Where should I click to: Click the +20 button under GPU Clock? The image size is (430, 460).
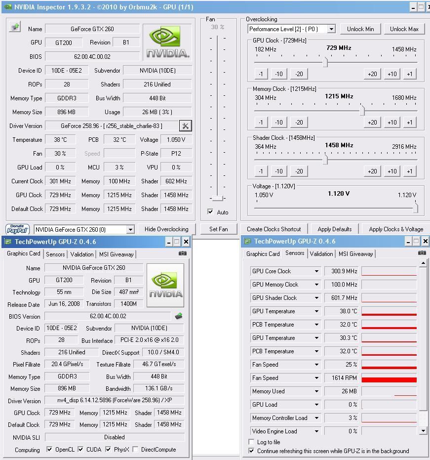point(372,74)
